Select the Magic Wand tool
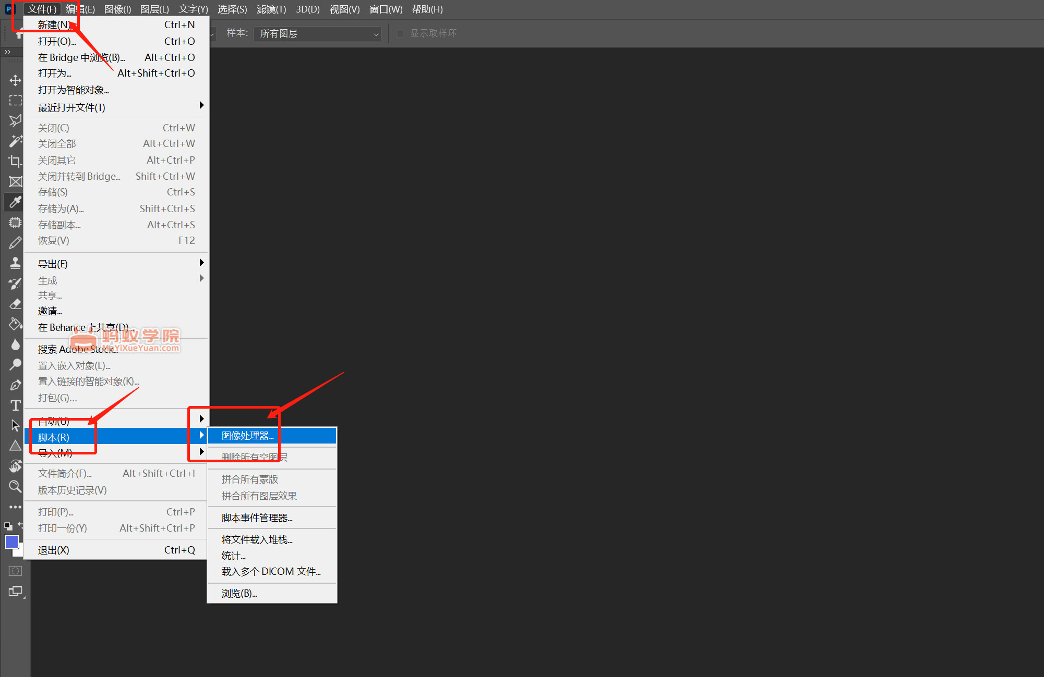The image size is (1044, 677). (15, 141)
